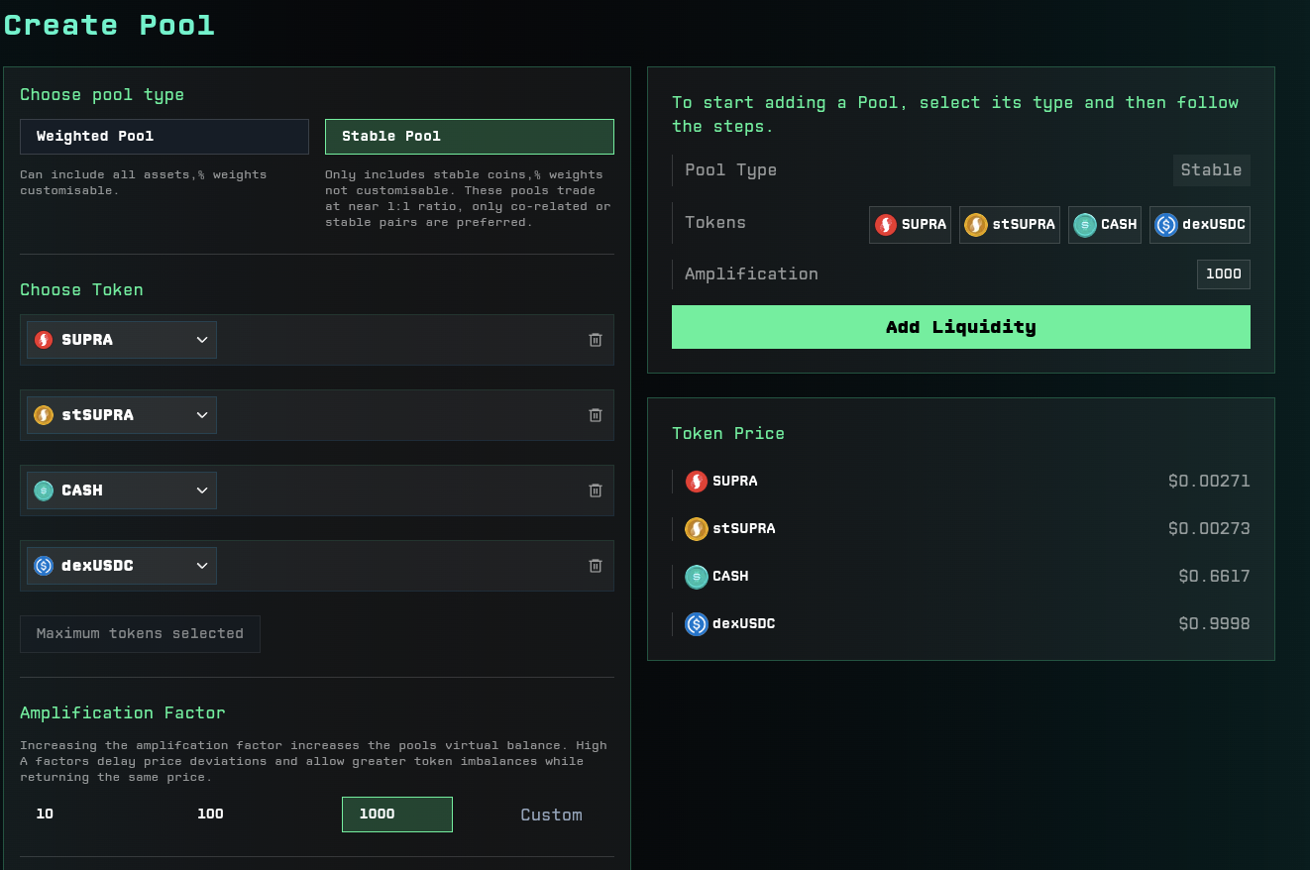
Task: Select amplification factor 100
Action: point(210,815)
